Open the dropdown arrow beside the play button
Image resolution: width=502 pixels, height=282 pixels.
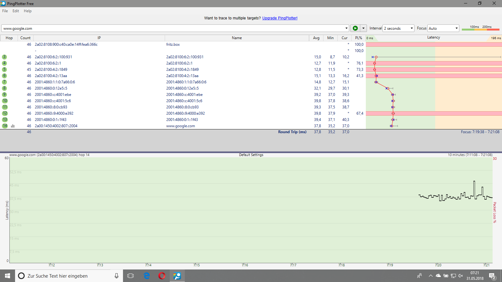[363, 28]
